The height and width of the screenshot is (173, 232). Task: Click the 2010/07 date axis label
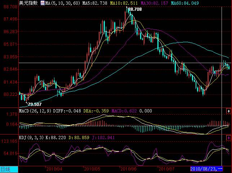pos(166,169)
